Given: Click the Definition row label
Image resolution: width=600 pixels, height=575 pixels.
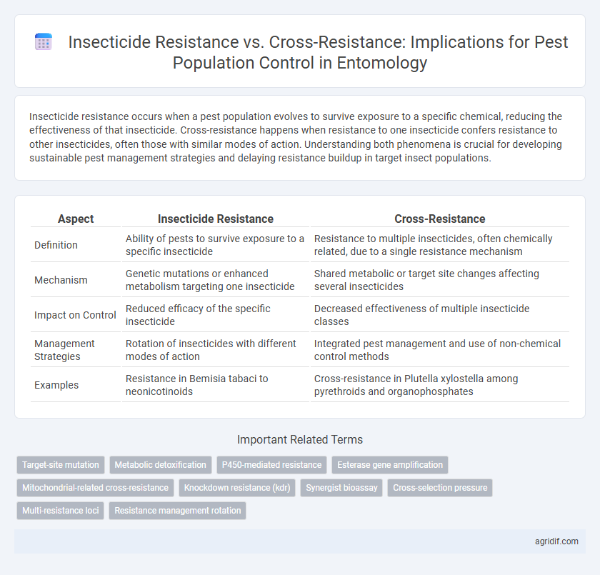Looking at the screenshot, I should (56, 245).
